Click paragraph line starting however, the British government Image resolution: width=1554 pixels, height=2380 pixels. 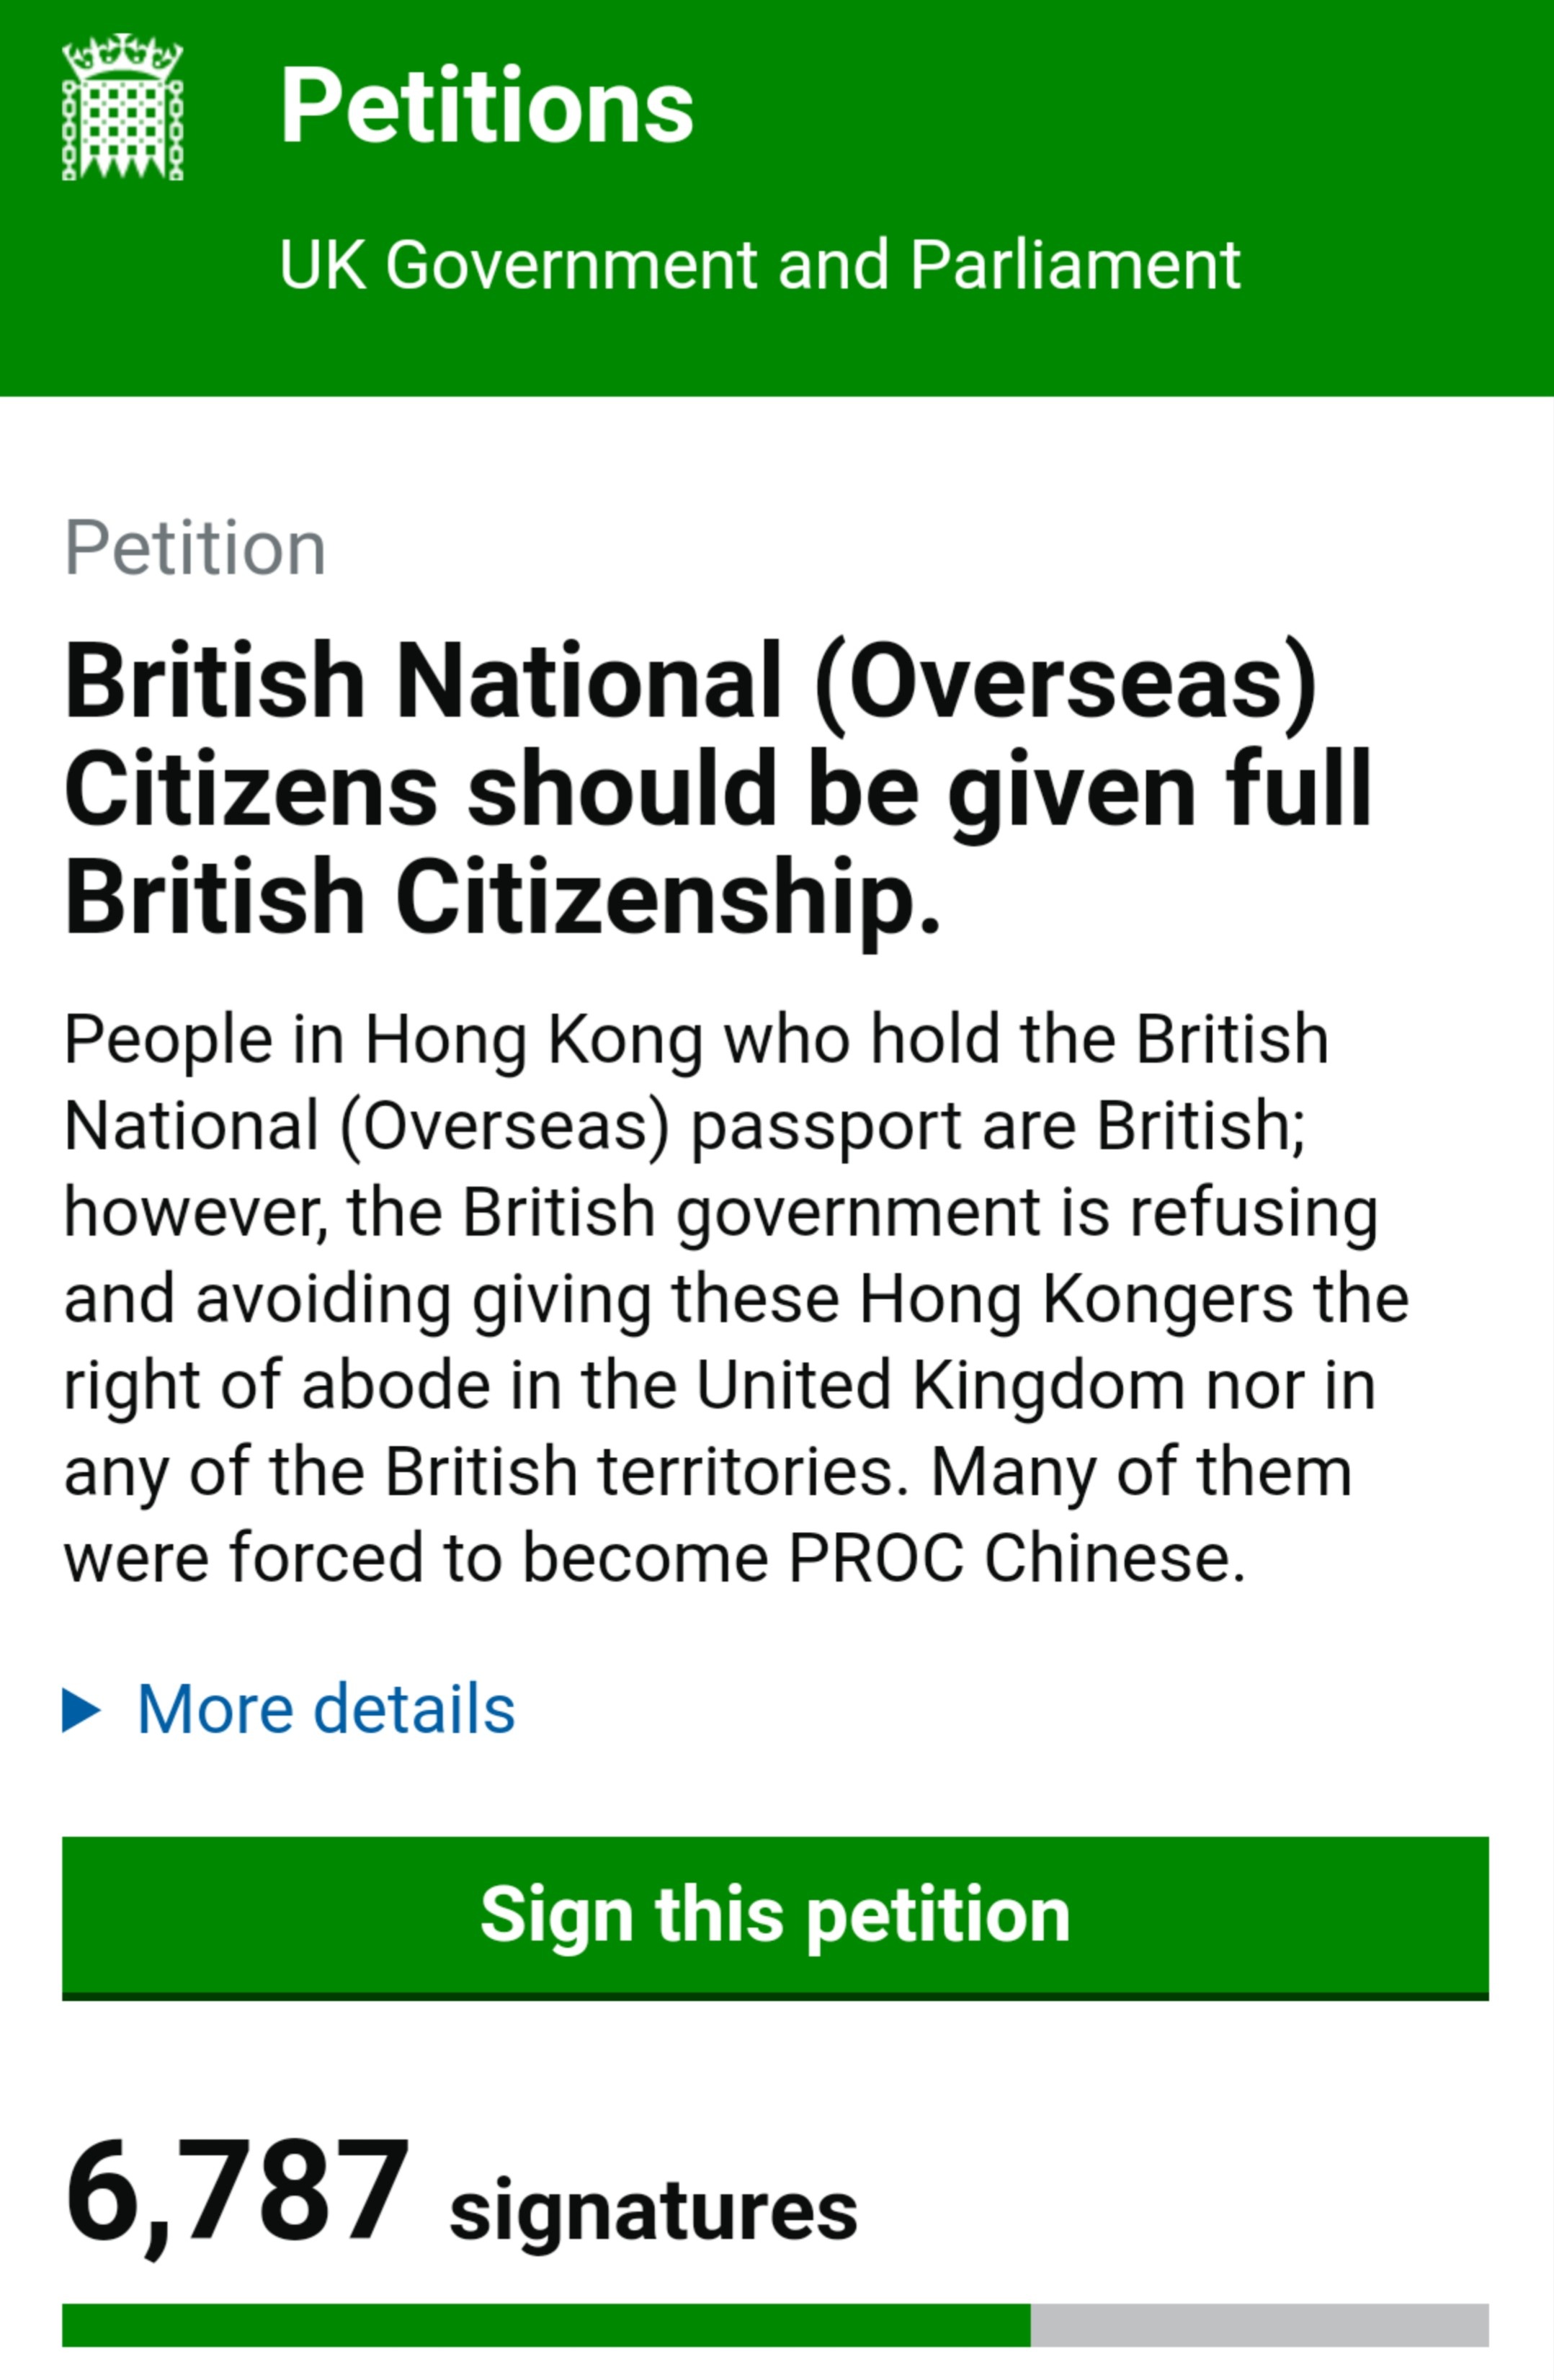(x=721, y=1213)
